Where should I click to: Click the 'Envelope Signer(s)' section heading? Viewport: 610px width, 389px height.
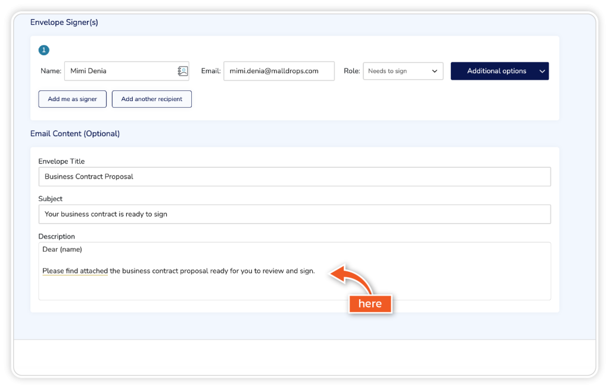[64, 23]
